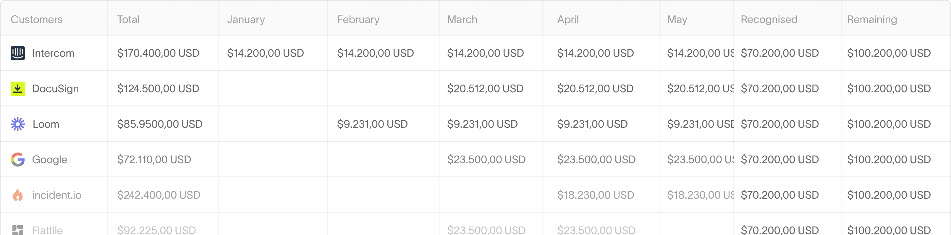The image size is (951, 235).
Task: Click the Google logo icon
Action: point(18,159)
